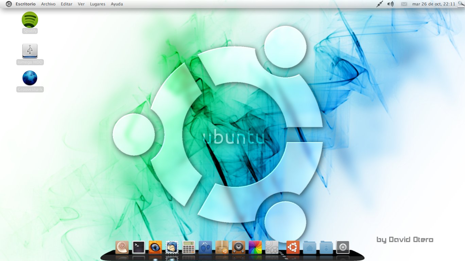
Task: Open the blue footprints icon in dock
Action: point(205,247)
